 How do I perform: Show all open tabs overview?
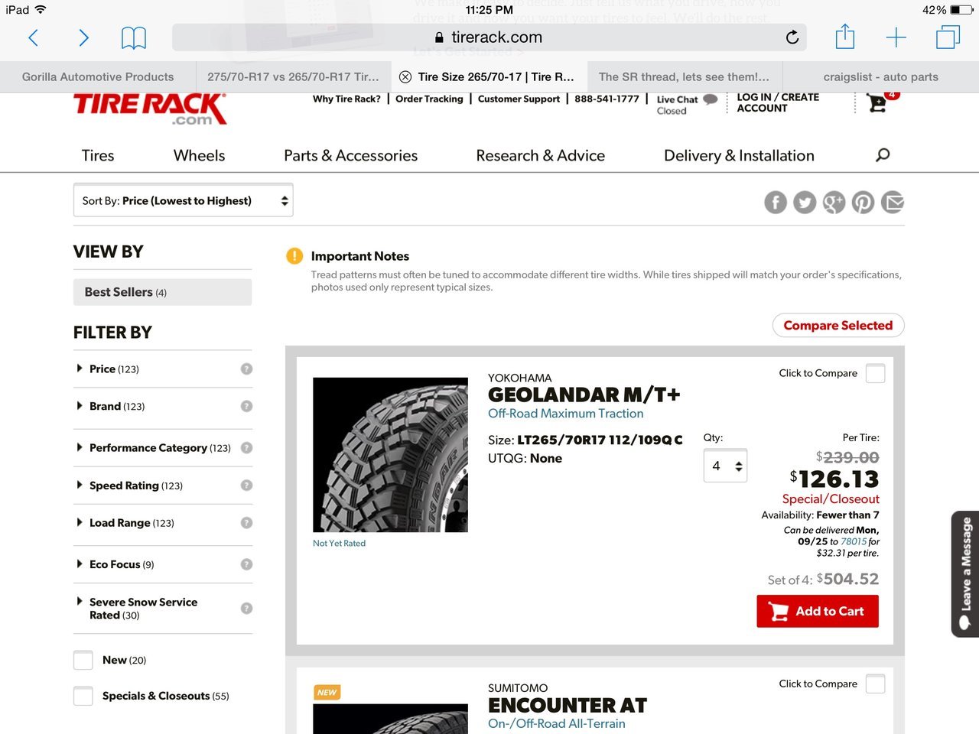(948, 37)
